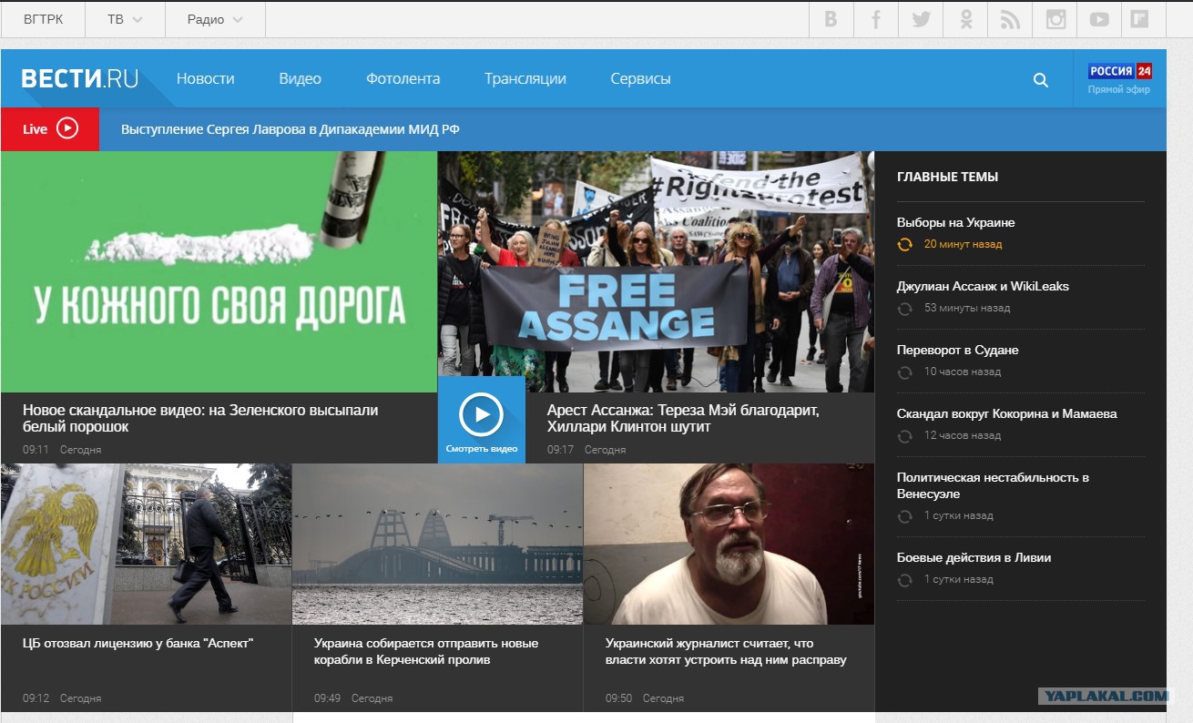The width and height of the screenshot is (1193, 723).
Task: Expand the ТВ dropdown
Action: click(x=125, y=19)
